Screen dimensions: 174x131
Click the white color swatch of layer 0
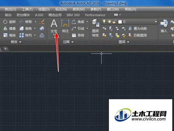(x=120, y=22)
